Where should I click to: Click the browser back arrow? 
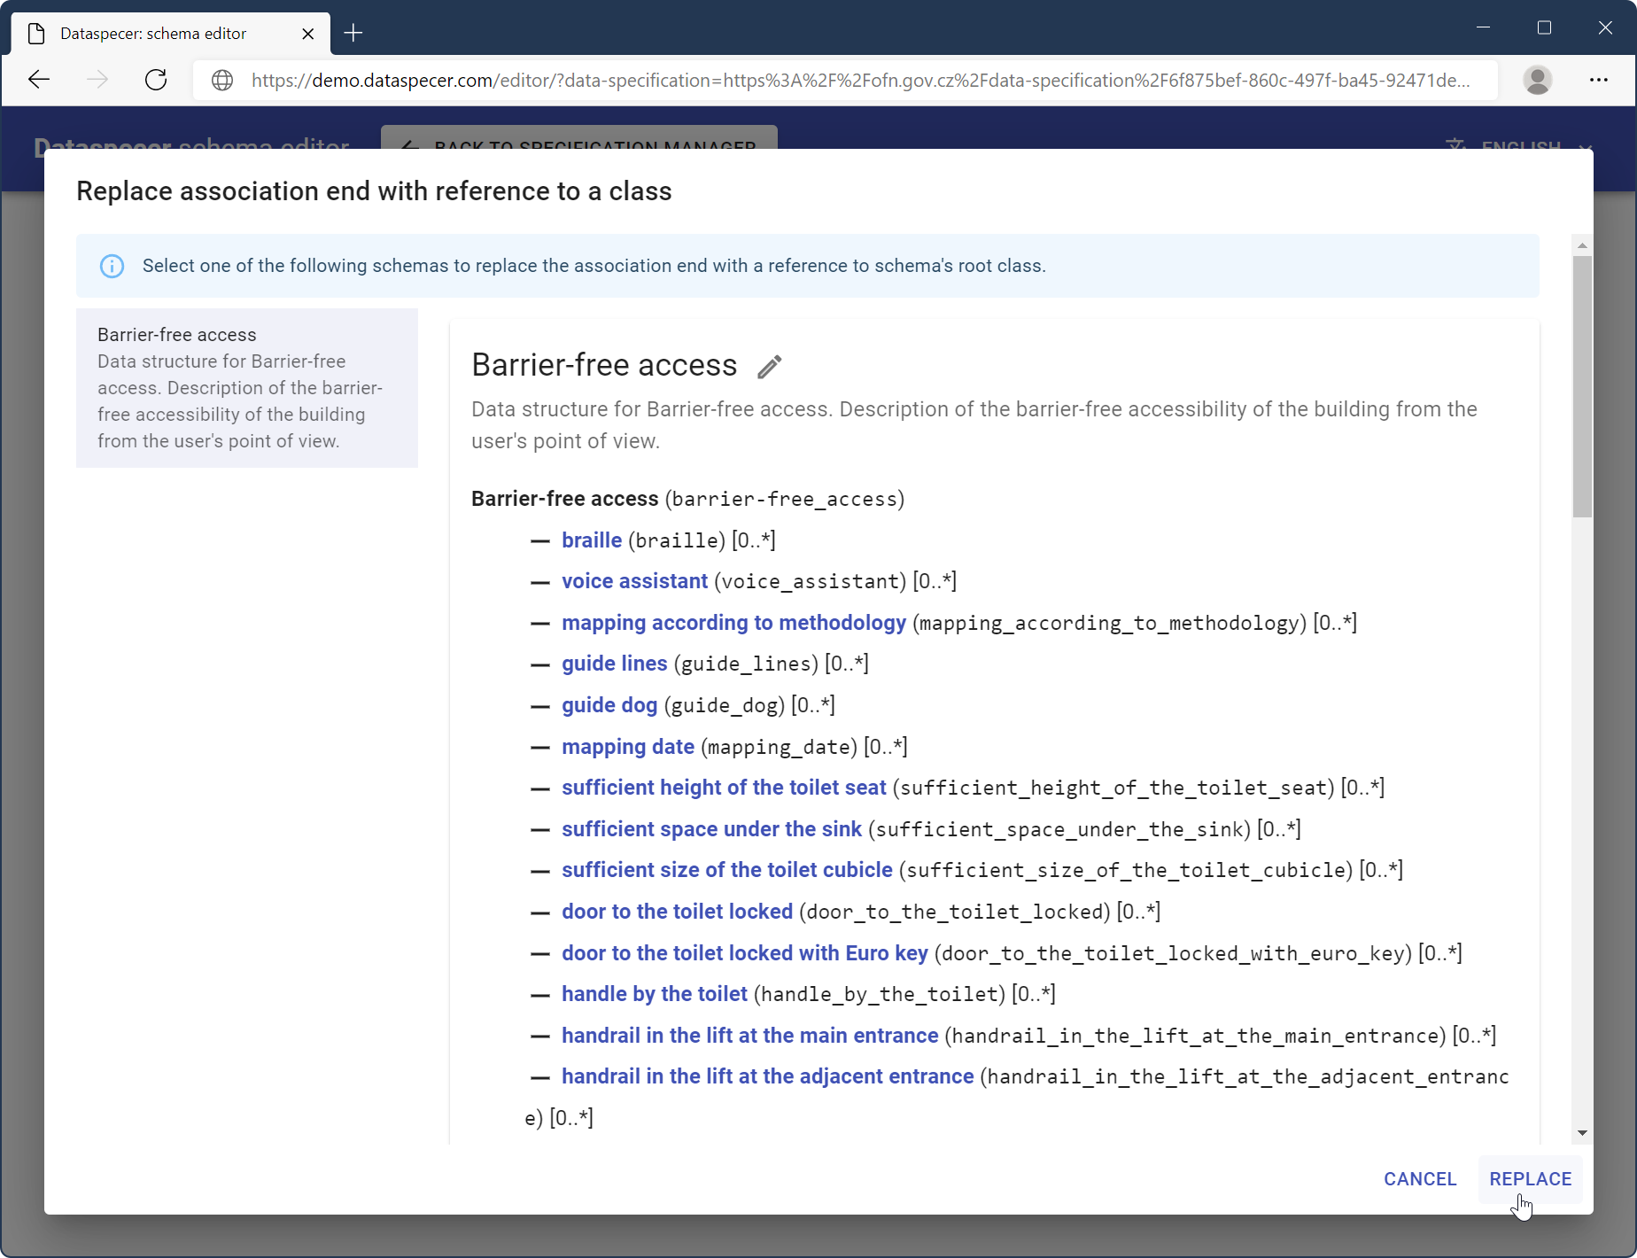click(39, 80)
